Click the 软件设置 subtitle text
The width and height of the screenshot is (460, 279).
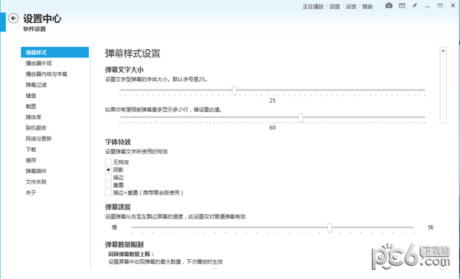point(34,29)
